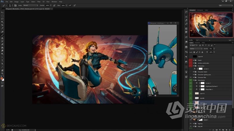Viewport: 234px width, 131px height.
Task: Click the background color swatch
Action: 3,80
